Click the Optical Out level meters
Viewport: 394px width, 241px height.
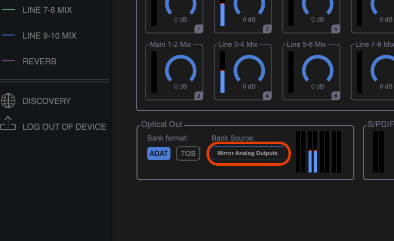coord(318,152)
